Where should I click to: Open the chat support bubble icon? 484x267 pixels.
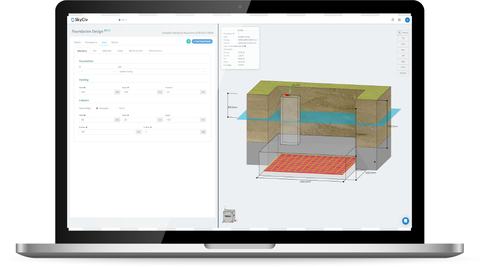(406, 221)
